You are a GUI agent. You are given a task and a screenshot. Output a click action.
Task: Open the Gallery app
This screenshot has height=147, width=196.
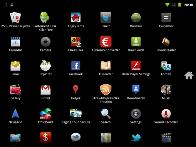15,90
